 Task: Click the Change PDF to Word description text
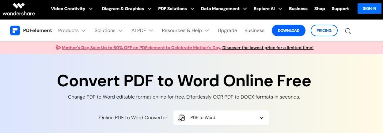[x=184, y=97]
